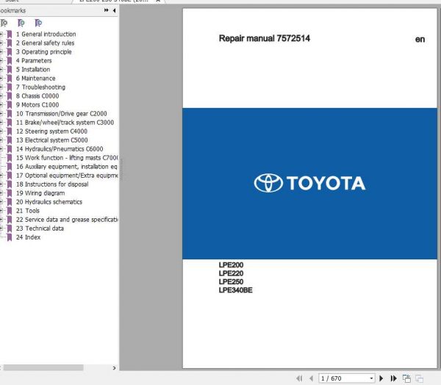This screenshot has width=441, height=385.
Task: Expand the General safety rules node
Action: (x=1, y=43)
